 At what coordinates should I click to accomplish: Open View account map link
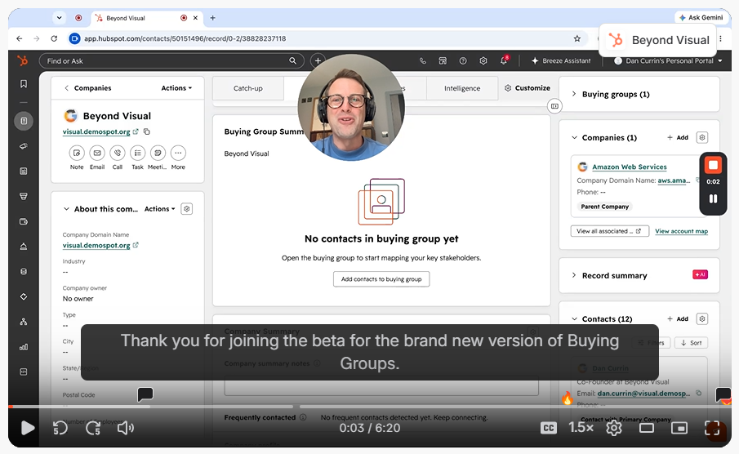point(681,231)
